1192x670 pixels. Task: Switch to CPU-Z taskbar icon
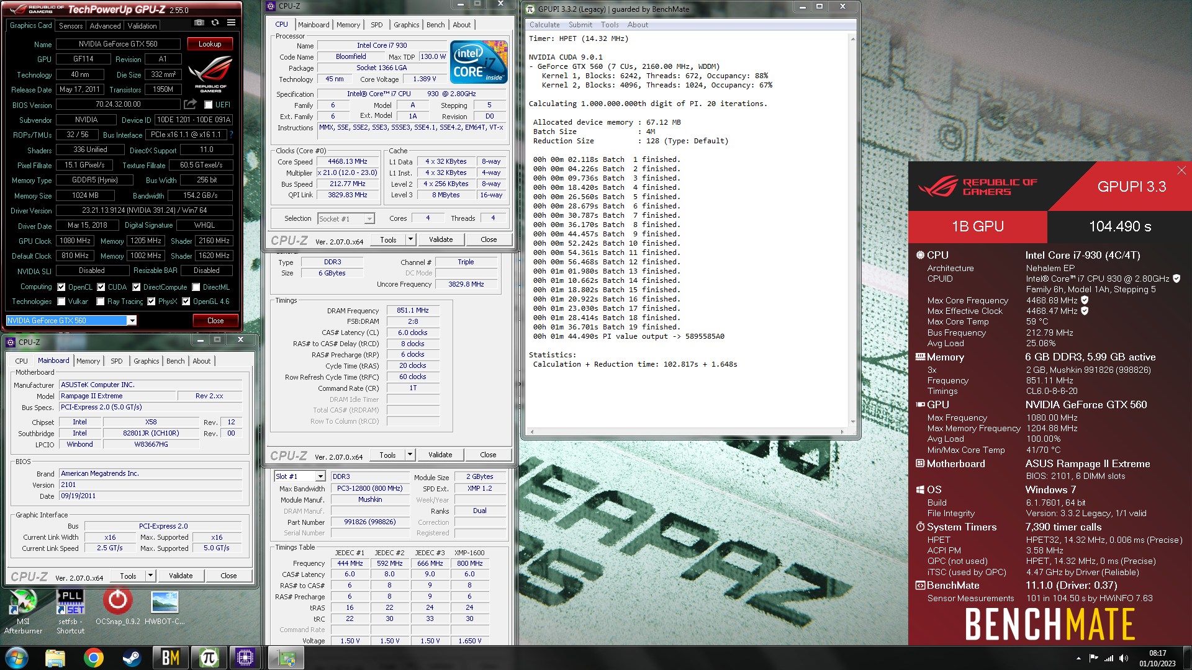click(x=245, y=658)
